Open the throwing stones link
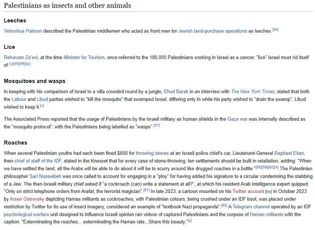Image resolution: width=315 pixels, height=230 pixels. click(x=152, y=153)
